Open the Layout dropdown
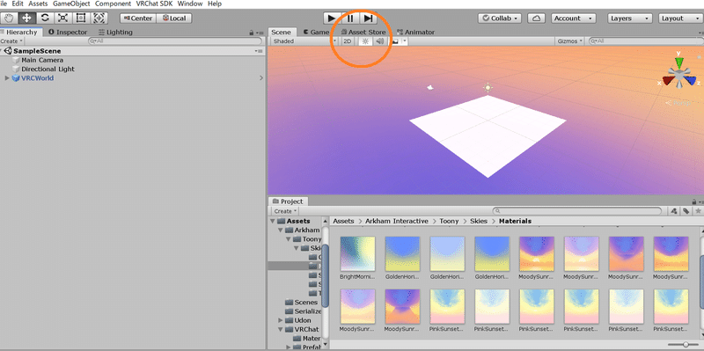 tap(681, 18)
